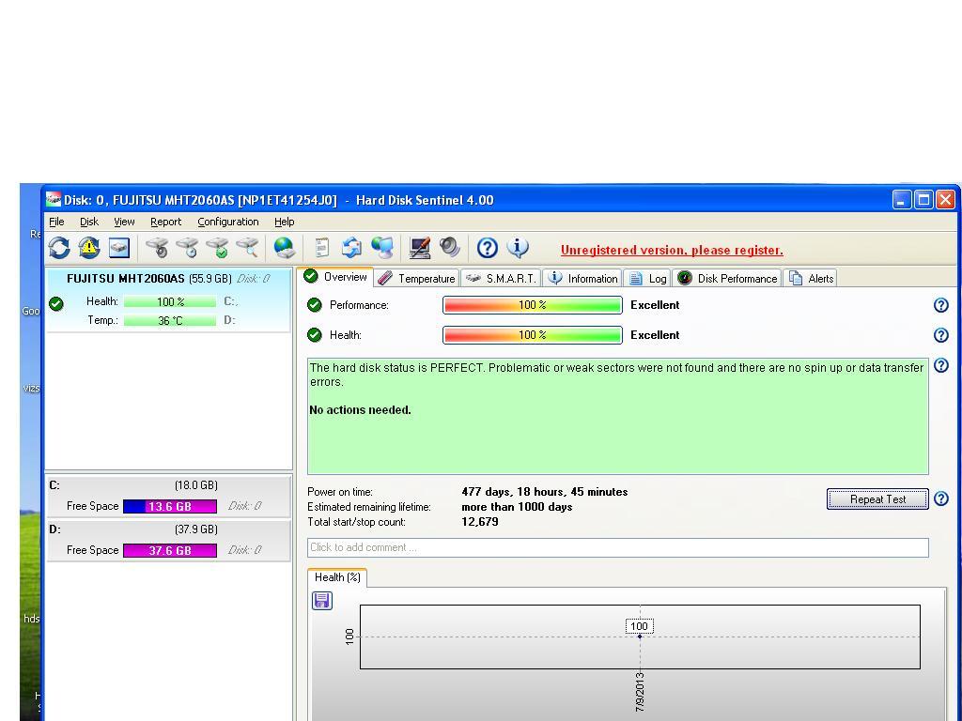Switch to the Log tab
Screen dimensions: 962x721
click(647, 278)
